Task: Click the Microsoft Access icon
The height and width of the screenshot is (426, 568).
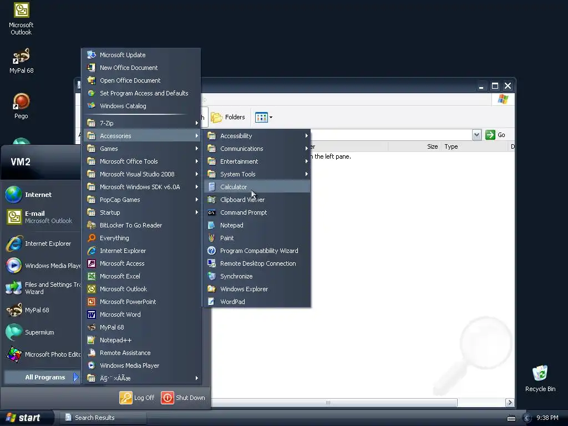Action: click(92, 263)
